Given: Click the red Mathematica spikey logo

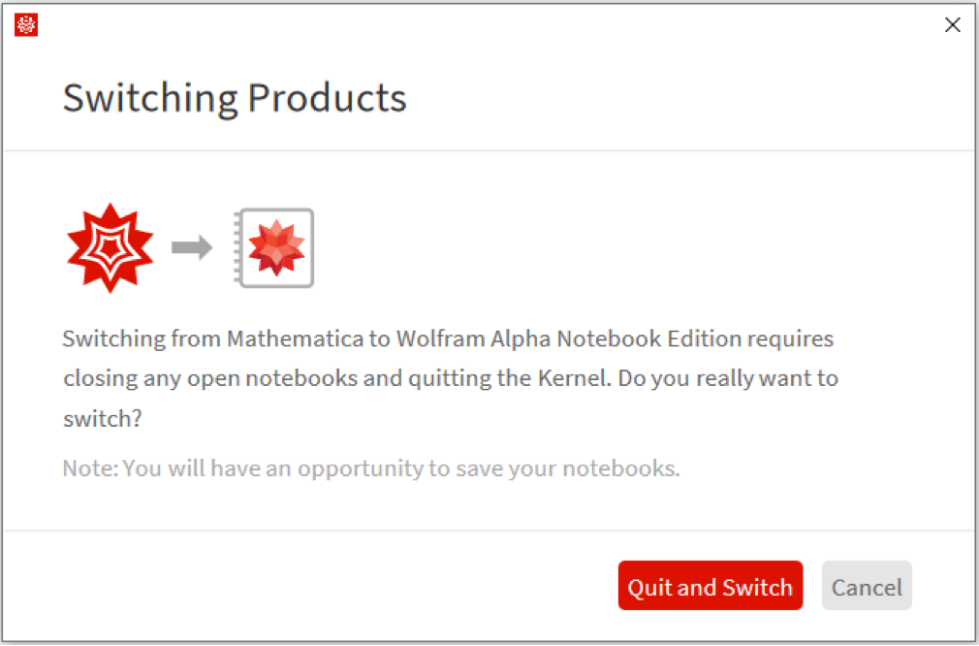Looking at the screenshot, I should pos(110,248).
